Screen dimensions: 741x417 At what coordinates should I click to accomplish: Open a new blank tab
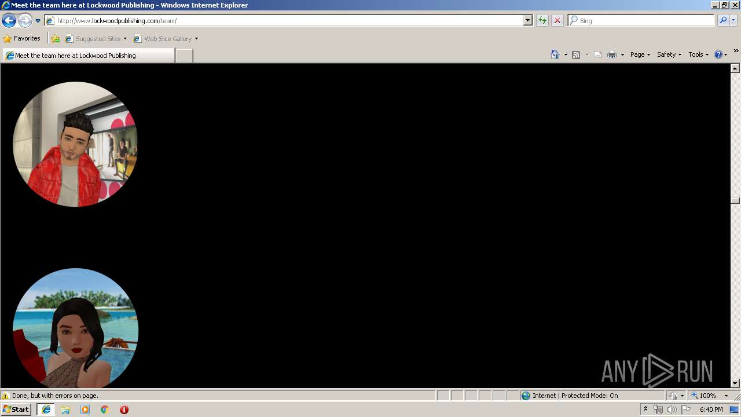pos(184,56)
